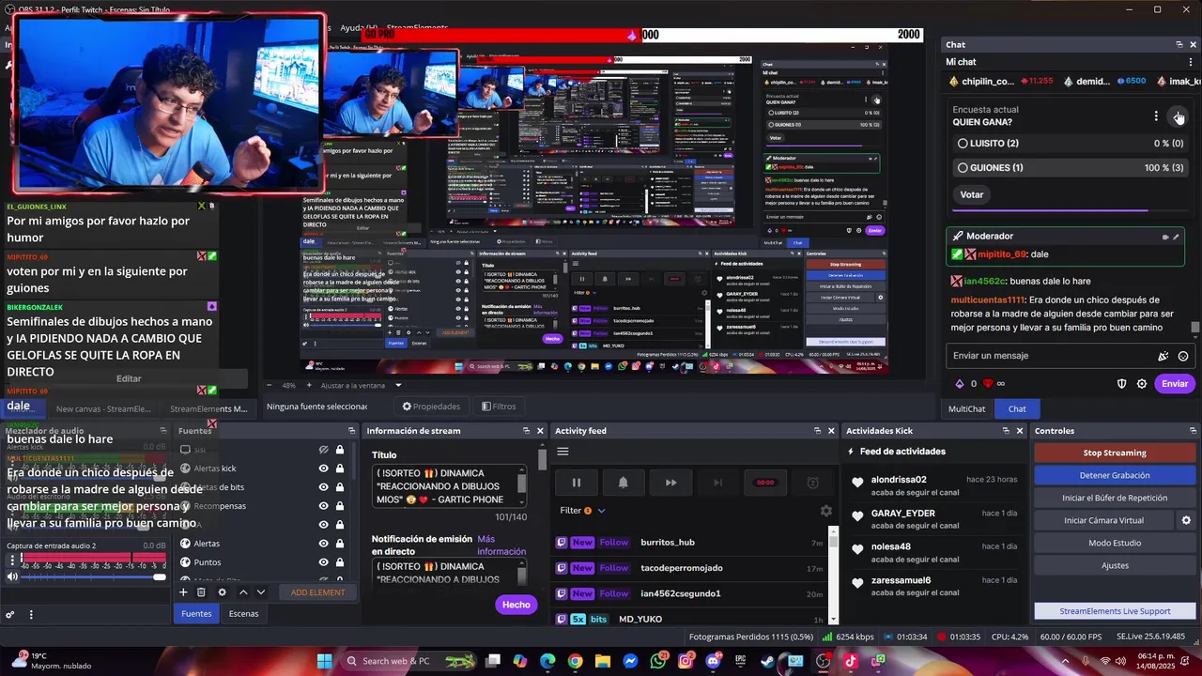Click Stop Streaming in Controles
This screenshot has height=676, width=1202.
1115,453
